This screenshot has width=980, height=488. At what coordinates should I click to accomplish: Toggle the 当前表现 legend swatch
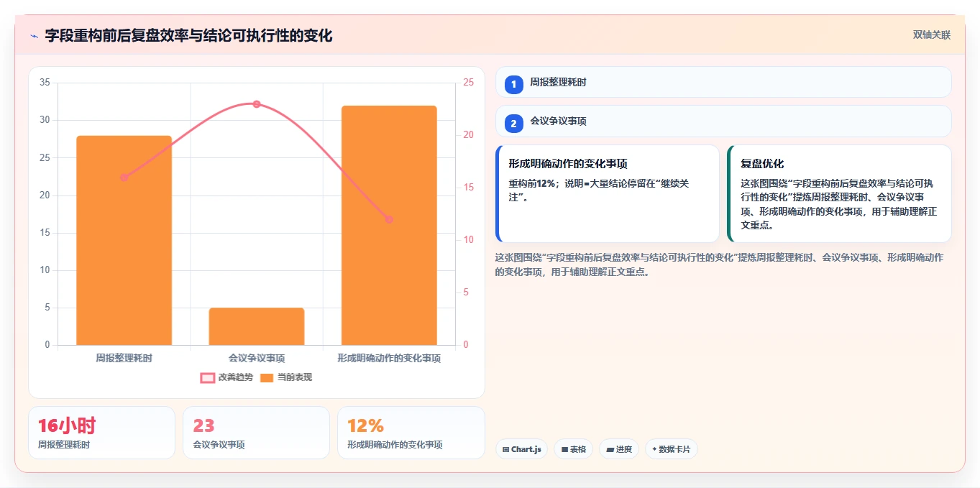(x=267, y=378)
